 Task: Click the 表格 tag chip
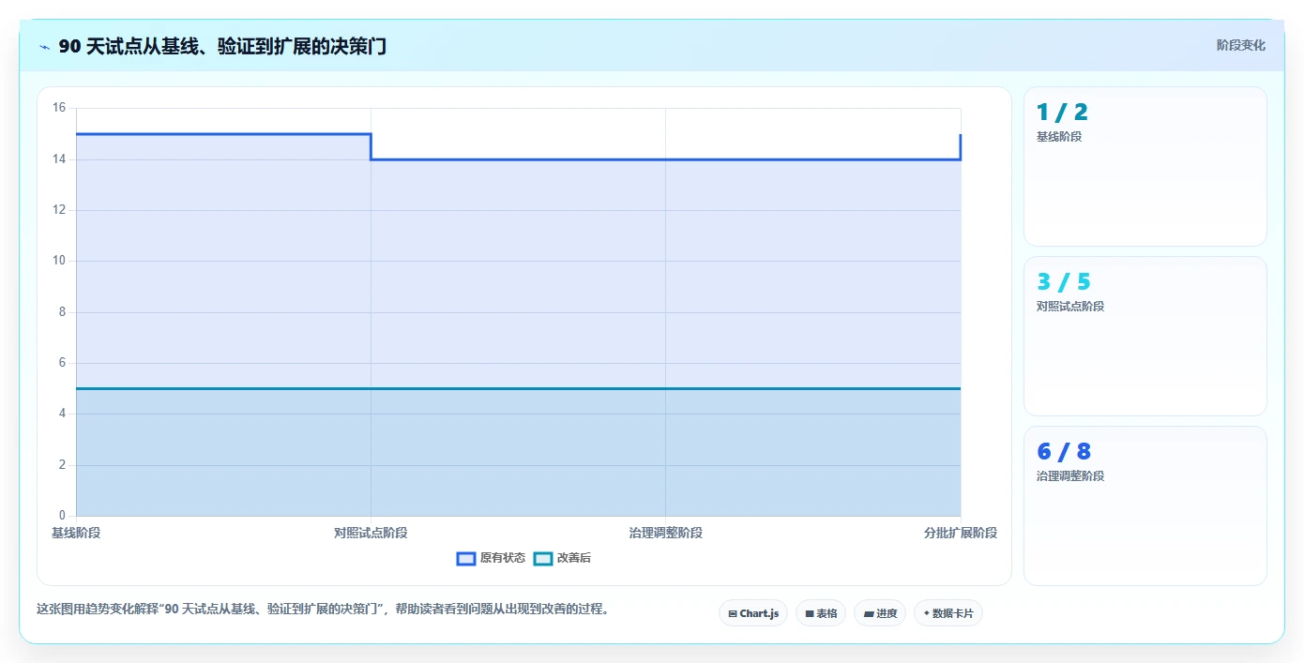click(821, 613)
